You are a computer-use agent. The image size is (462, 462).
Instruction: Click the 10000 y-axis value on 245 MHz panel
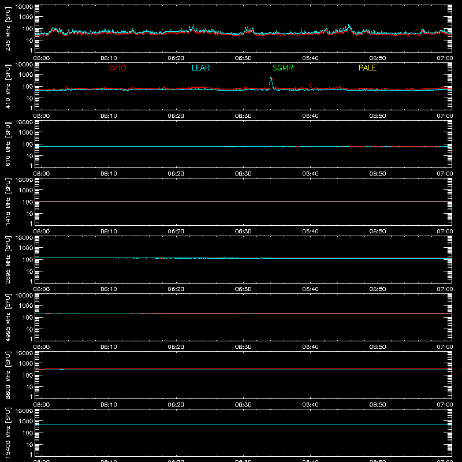tap(24, 7)
